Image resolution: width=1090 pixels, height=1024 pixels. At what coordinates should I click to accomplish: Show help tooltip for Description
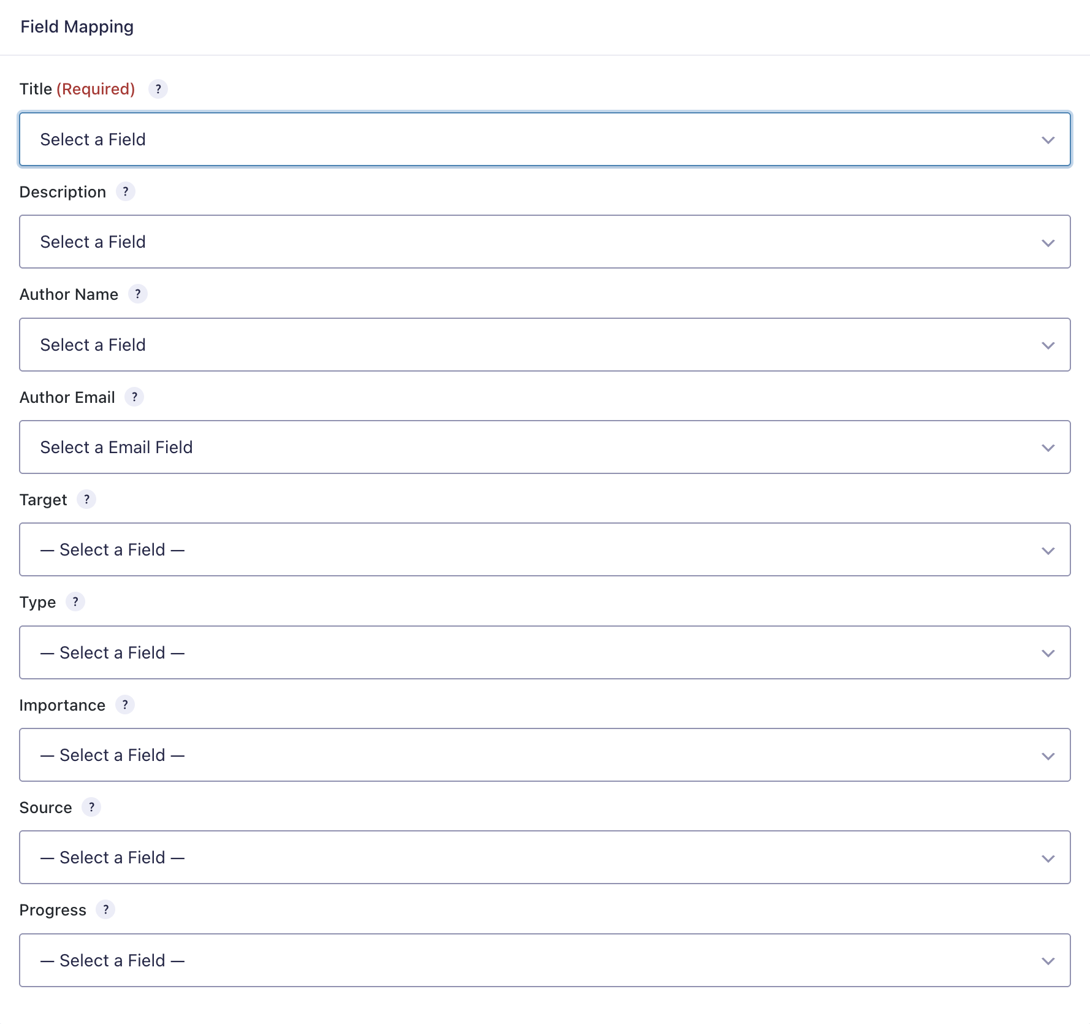(x=126, y=191)
